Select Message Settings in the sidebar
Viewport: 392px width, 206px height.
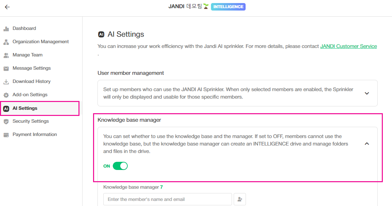click(x=32, y=68)
